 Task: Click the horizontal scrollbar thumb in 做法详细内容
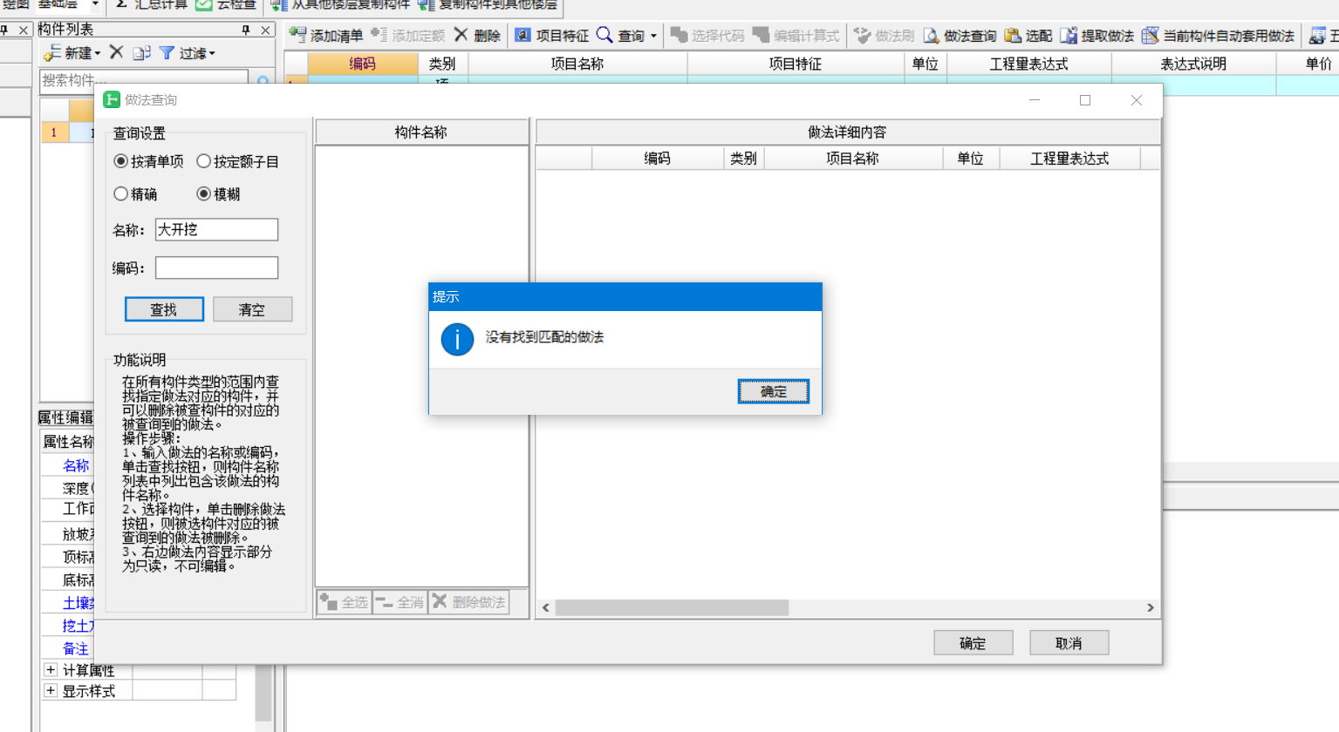672,607
